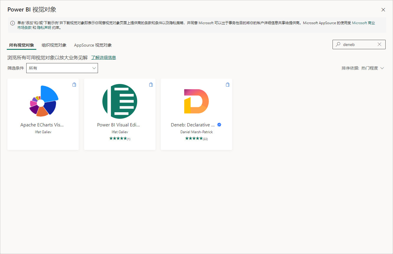The height and width of the screenshot is (254, 393).
Task: Click publisher Daniel Marsh-Patrick
Action: click(x=196, y=132)
